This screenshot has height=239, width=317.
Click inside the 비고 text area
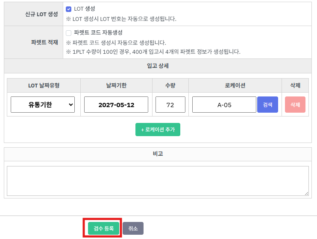point(158,181)
